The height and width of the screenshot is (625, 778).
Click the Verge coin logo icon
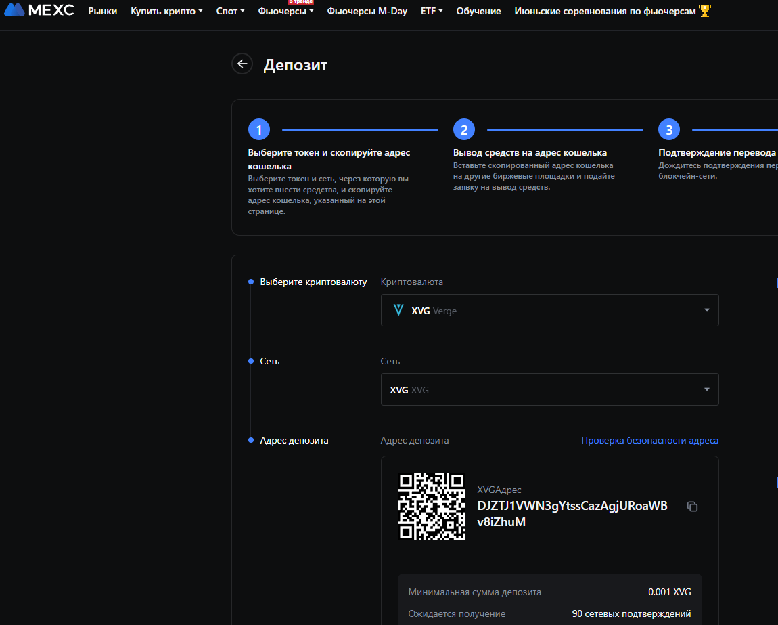(x=398, y=310)
